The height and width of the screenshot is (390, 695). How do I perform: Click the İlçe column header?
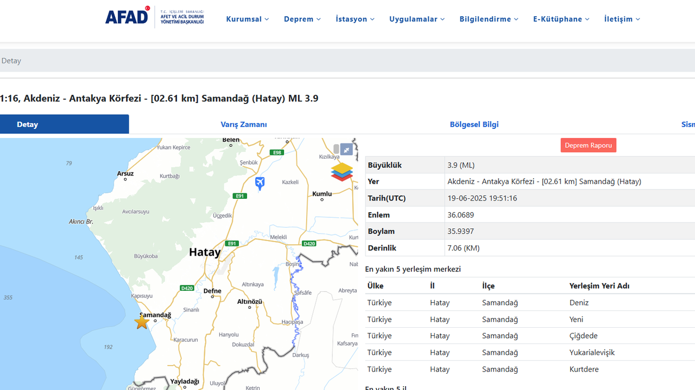click(488, 286)
